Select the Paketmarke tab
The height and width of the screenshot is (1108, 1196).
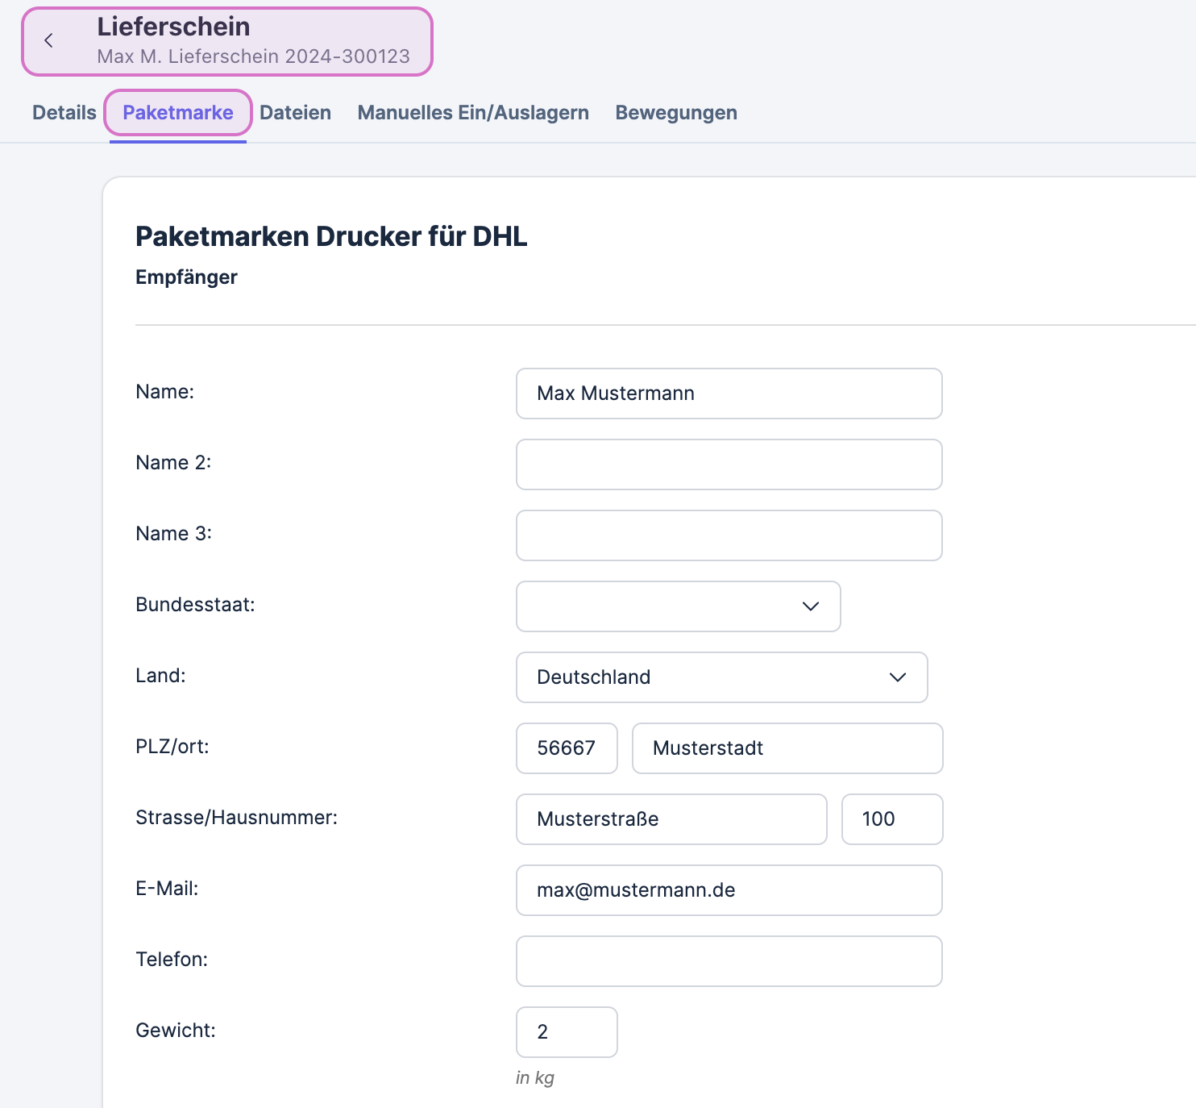click(x=178, y=113)
